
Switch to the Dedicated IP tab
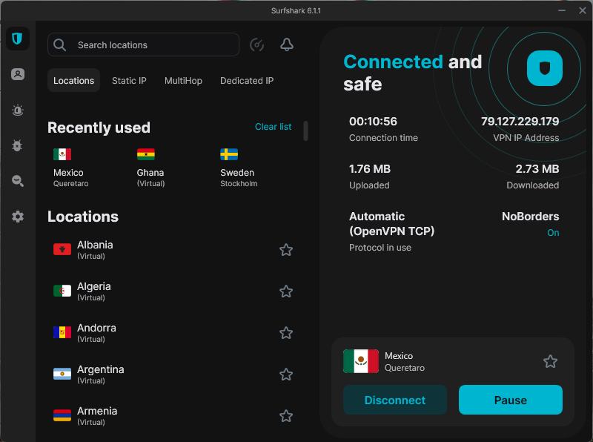click(x=247, y=81)
